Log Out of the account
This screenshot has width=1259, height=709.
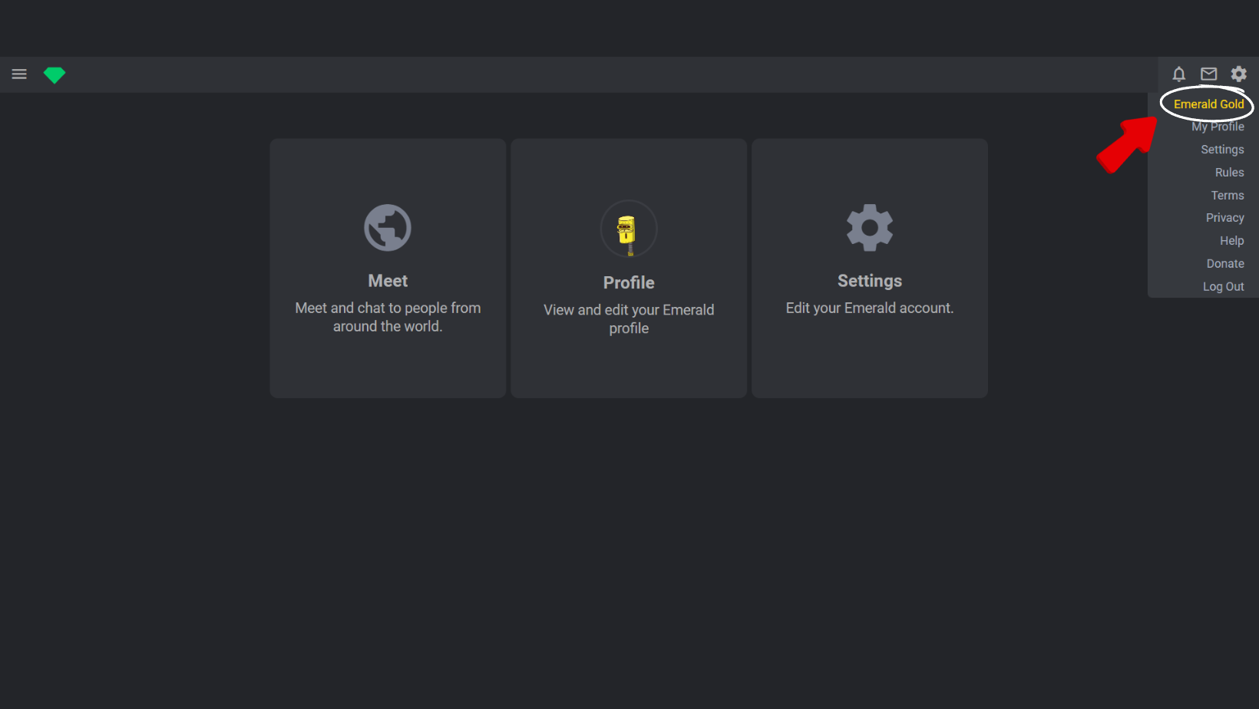tap(1223, 287)
